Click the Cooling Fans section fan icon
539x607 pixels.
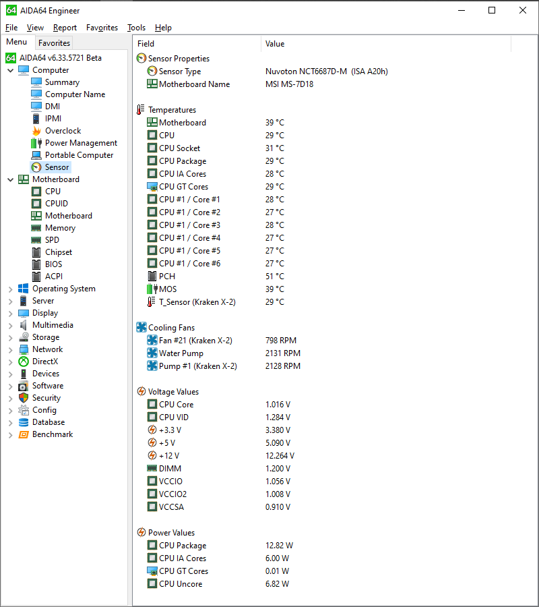click(x=141, y=328)
